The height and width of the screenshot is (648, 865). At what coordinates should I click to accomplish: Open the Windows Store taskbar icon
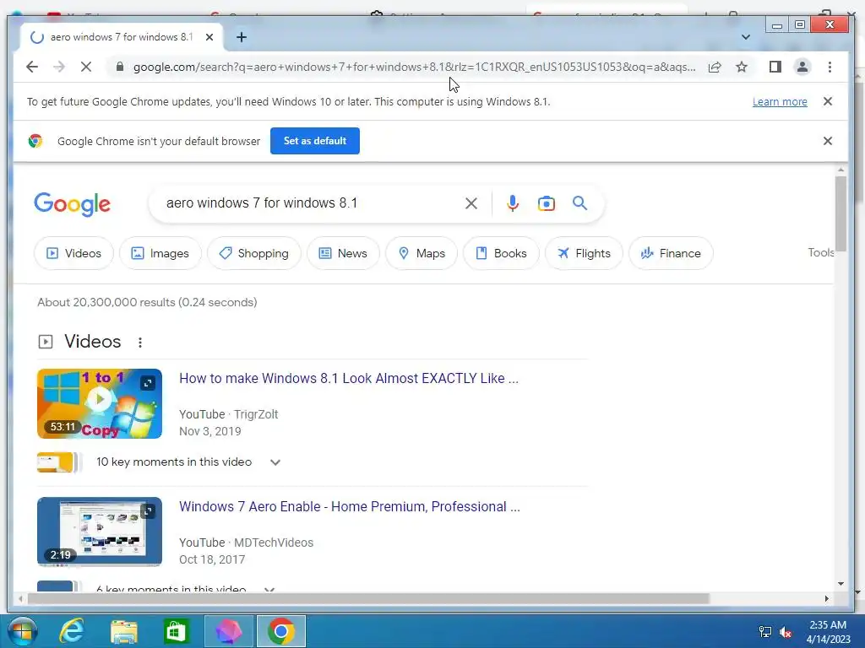click(x=176, y=631)
